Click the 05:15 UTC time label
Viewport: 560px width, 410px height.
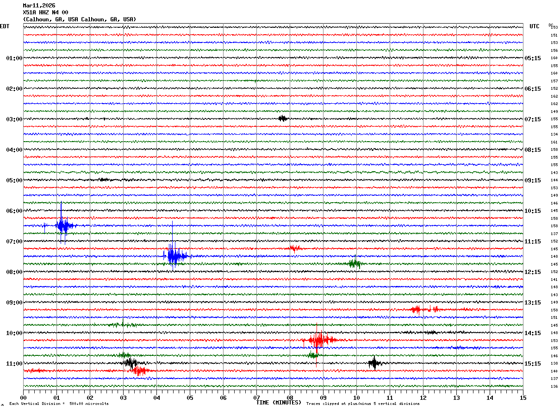coord(533,58)
